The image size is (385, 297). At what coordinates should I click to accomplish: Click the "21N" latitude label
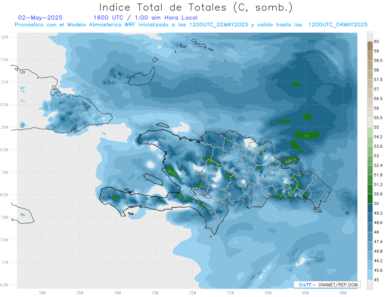point(5,82)
